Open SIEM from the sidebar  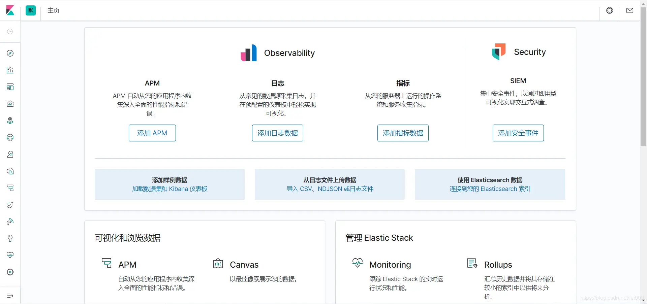(10, 222)
